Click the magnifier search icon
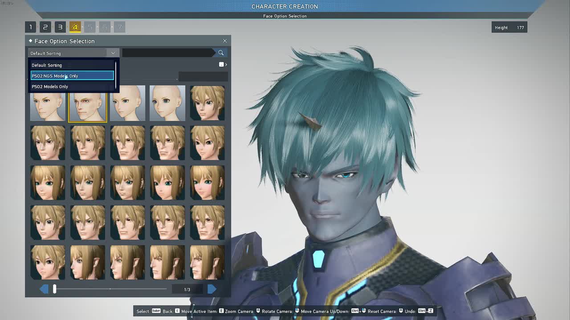 pyautogui.click(x=221, y=53)
